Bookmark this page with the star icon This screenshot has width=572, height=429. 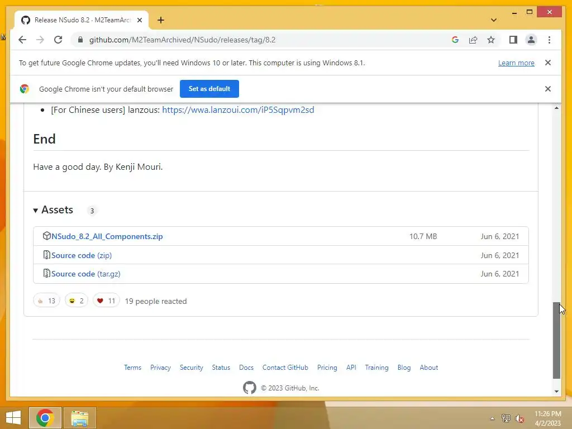pyautogui.click(x=491, y=40)
